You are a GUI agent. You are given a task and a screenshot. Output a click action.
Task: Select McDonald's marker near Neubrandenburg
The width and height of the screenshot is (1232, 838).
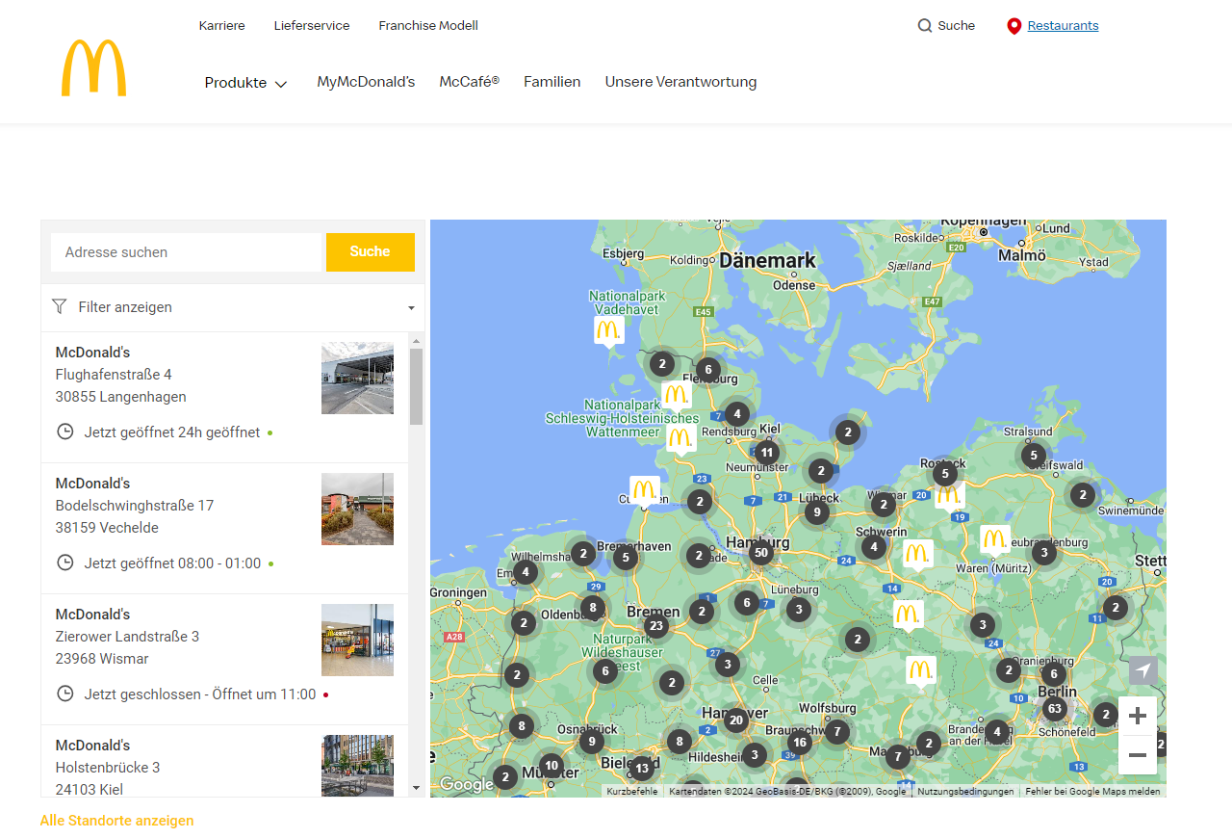tap(994, 538)
